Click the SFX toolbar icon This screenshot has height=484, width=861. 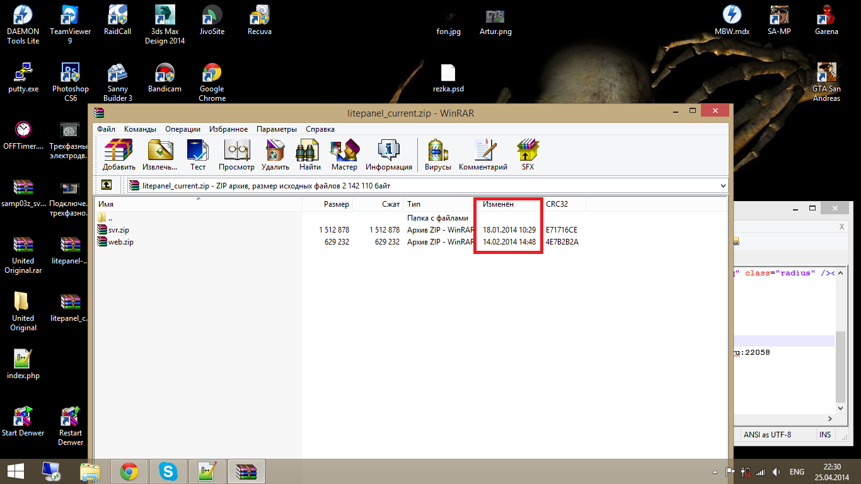[x=528, y=155]
